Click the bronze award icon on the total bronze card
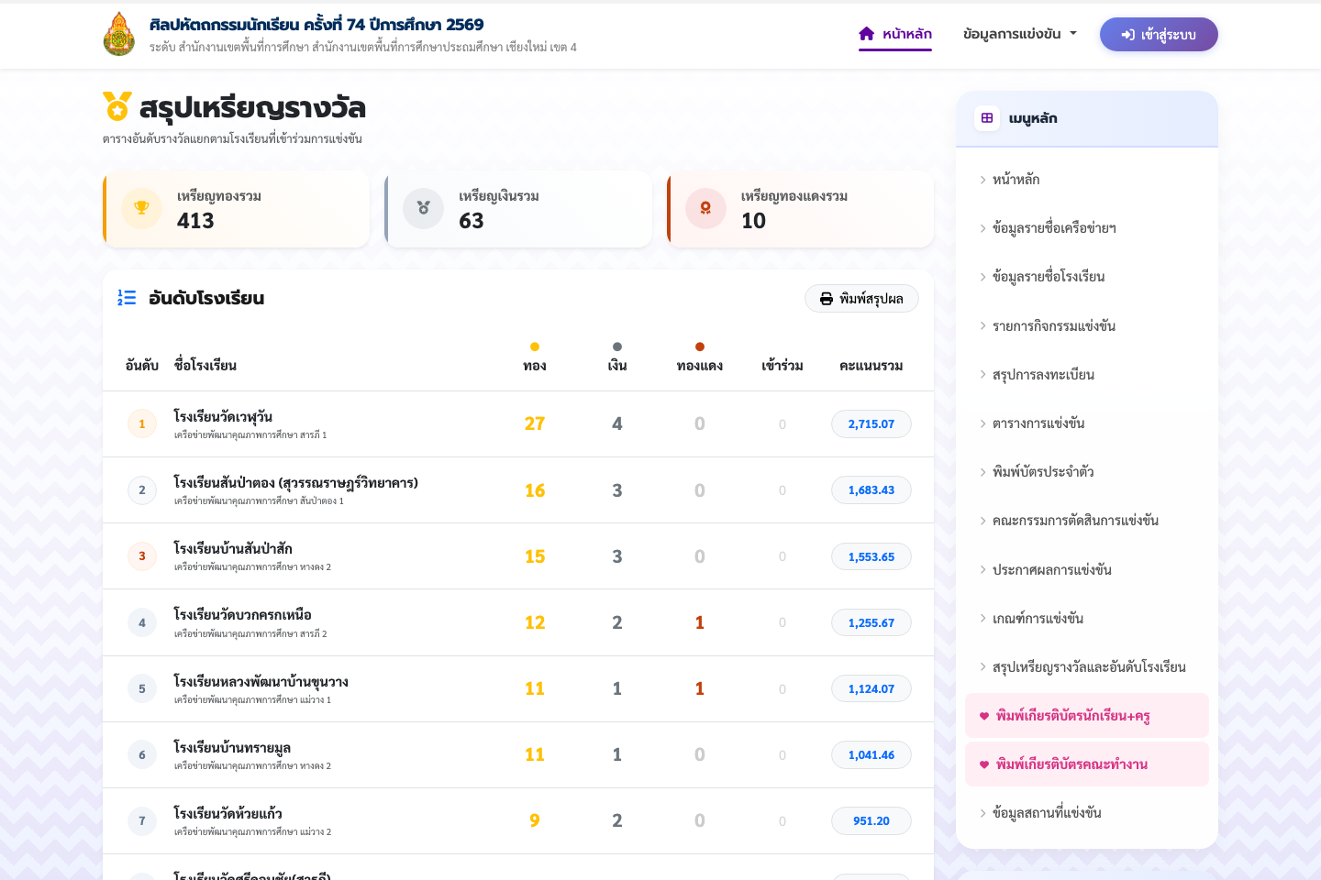 pos(705,208)
